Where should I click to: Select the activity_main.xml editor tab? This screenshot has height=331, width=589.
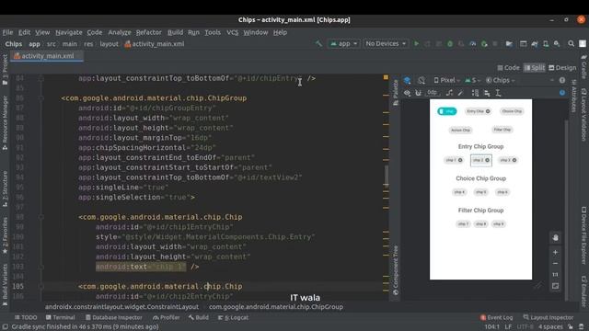click(x=47, y=56)
